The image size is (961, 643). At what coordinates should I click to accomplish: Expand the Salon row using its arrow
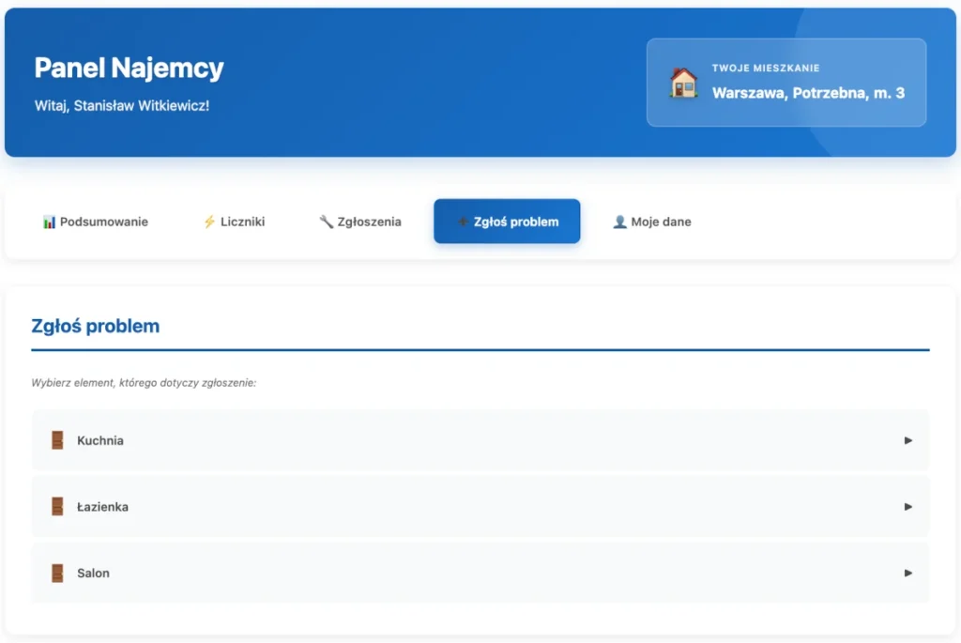pyautogui.click(x=908, y=573)
